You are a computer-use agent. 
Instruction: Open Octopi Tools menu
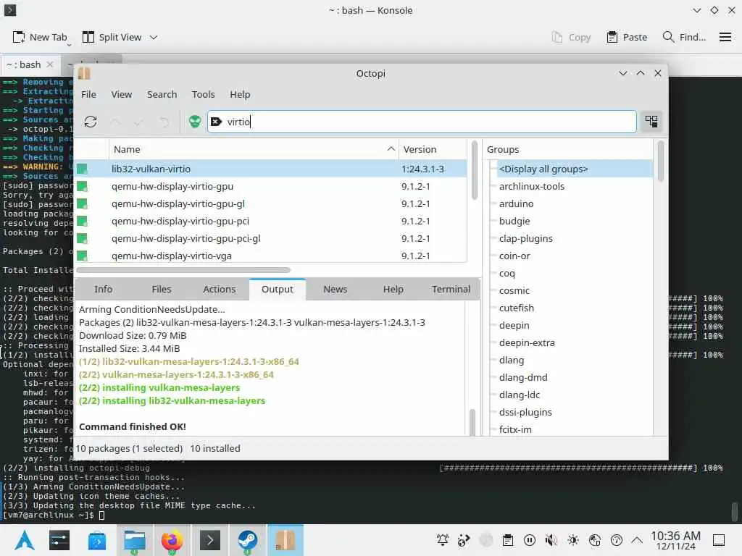(203, 95)
